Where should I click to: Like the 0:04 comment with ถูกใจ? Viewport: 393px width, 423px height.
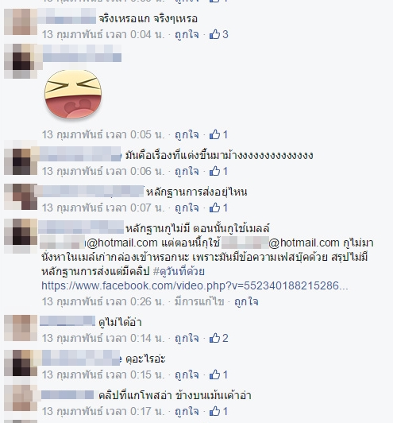coord(187,34)
